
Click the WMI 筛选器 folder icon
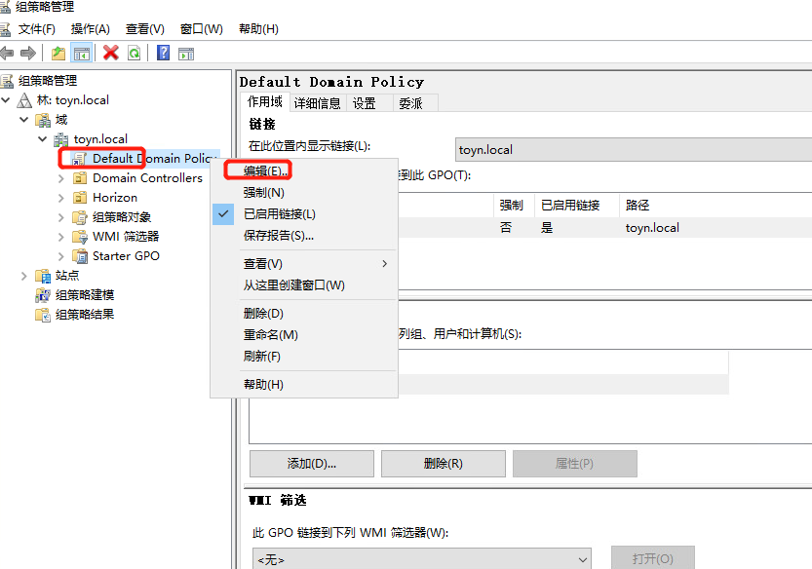click(x=80, y=237)
